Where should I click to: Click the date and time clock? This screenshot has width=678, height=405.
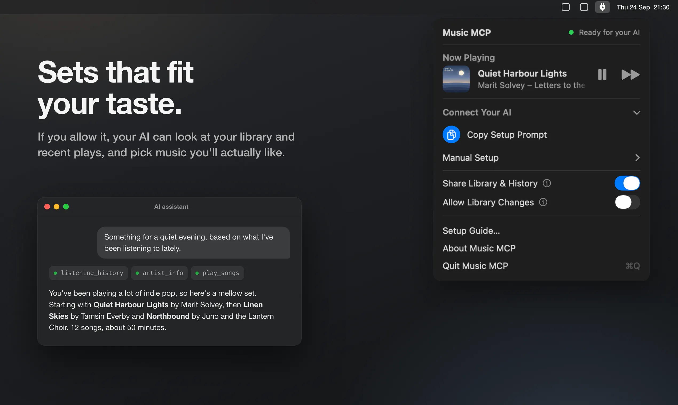click(x=643, y=7)
